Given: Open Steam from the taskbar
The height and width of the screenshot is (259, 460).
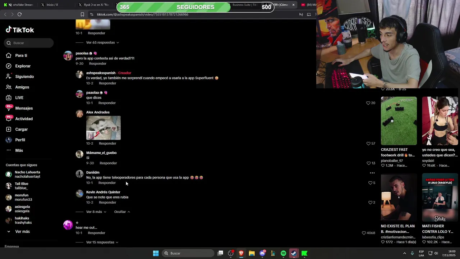Looking at the screenshot, I should click(x=294, y=253).
